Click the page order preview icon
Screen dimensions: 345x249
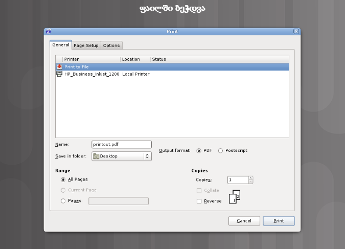coord(235,197)
